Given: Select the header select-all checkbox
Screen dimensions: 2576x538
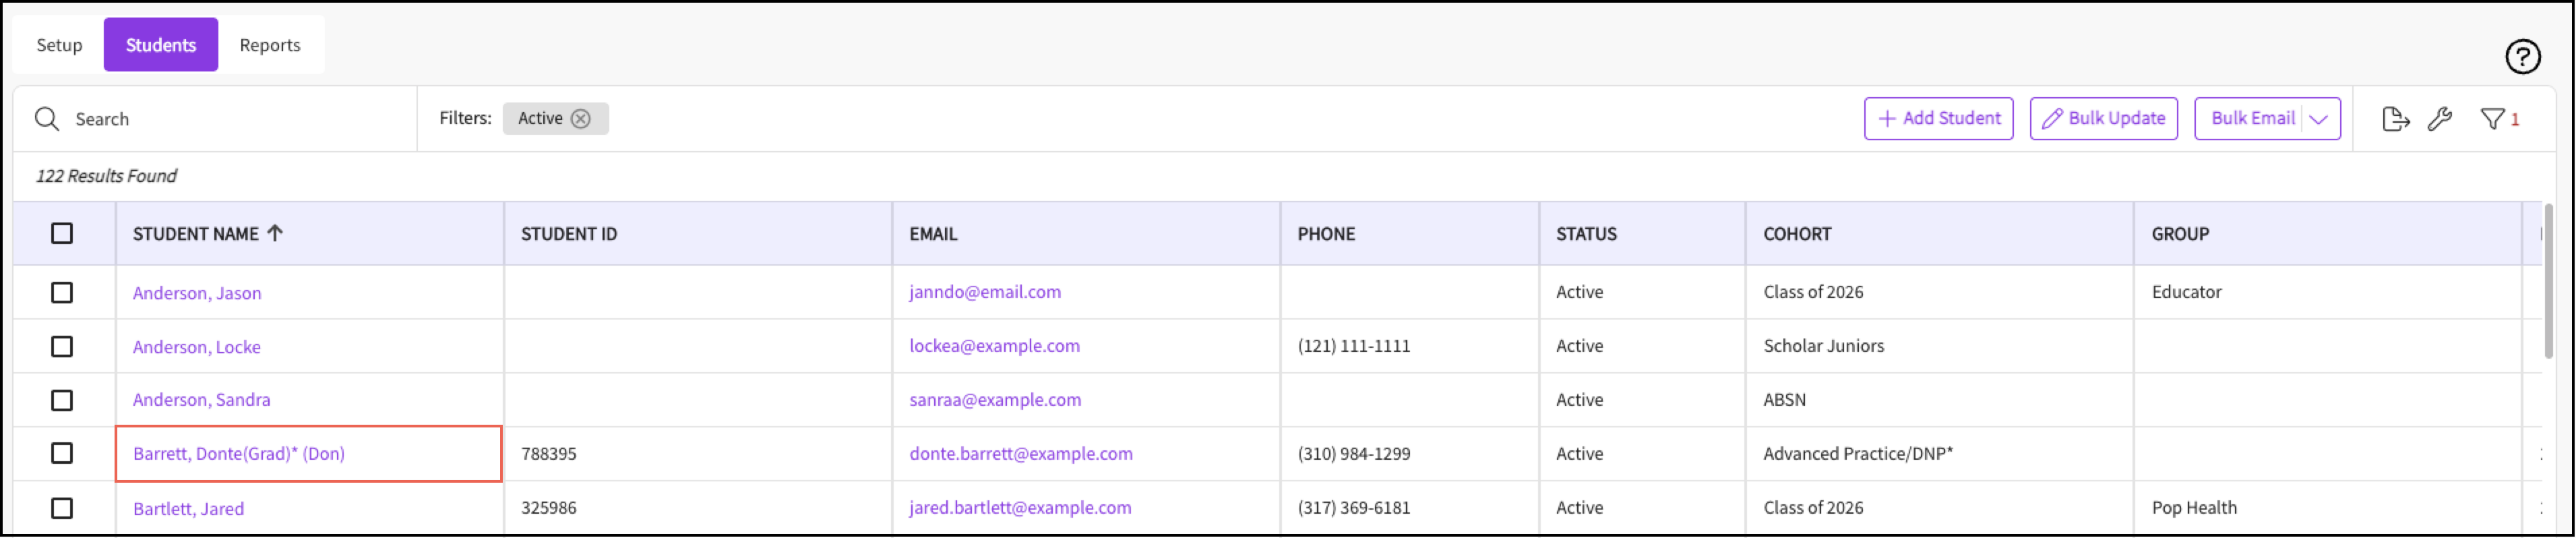Looking at the screenshot, I should pos(62,233).
